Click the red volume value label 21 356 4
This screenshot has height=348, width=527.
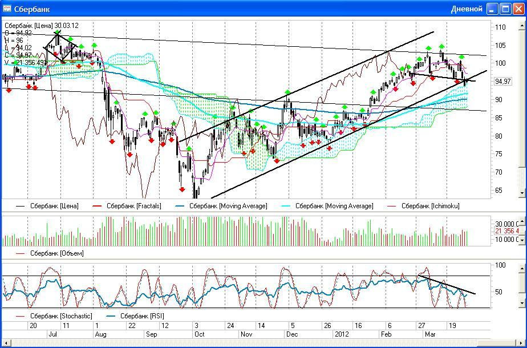pos(507,231)
